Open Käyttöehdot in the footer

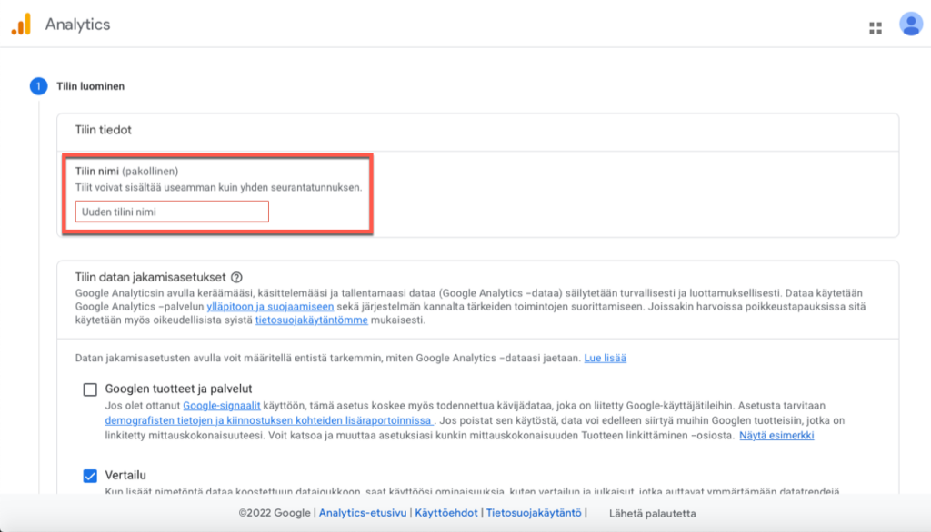click(445, 513)
